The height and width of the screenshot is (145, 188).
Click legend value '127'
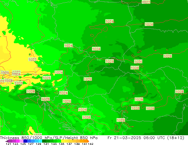point(31,144)
